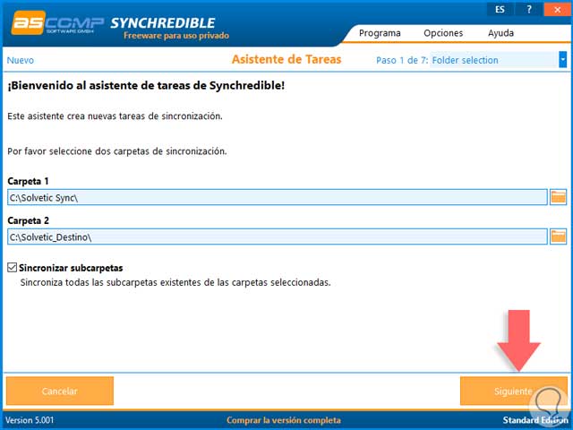This screenshot has height=430, width=573.
Task: Browse for Carpeta 2 folder icon
Action: (558, 236)
